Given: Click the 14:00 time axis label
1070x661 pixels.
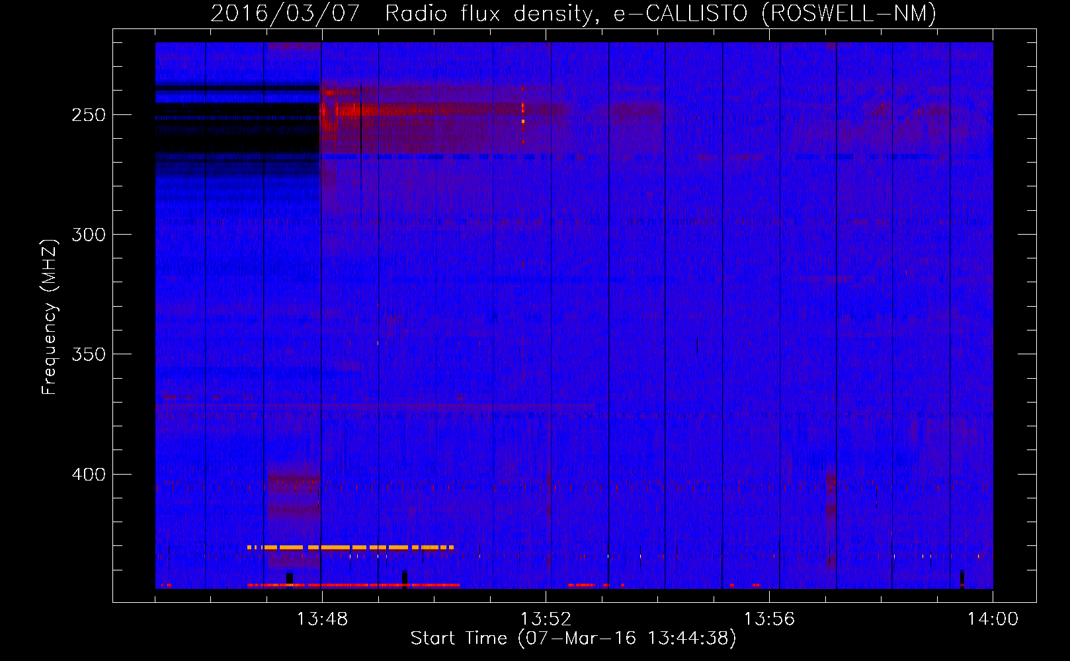Looking at the screenshot, I should tap(993, 619).
